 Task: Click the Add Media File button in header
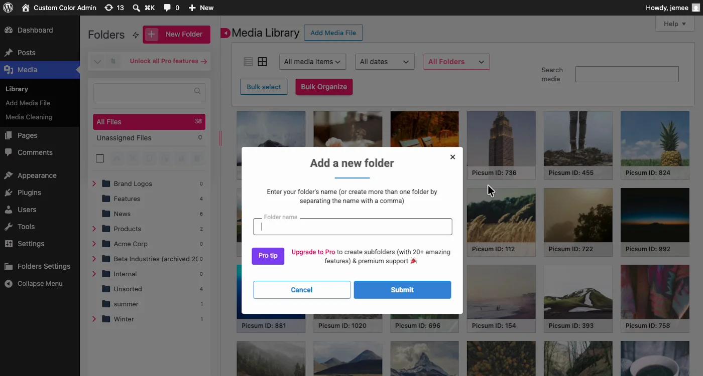(333, 33)
